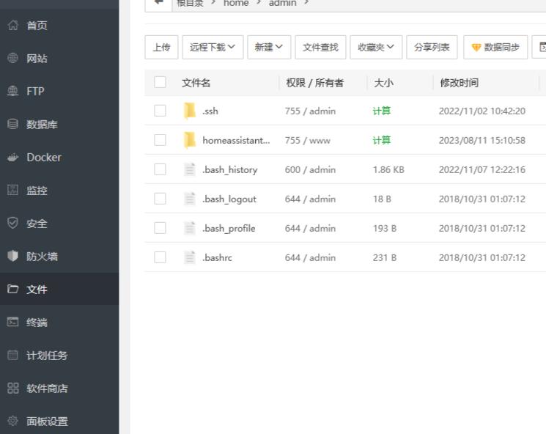The width and height of the screenshot is (546, 434).
Task: Click 计算 size link for .ssh folder
Action: click(382, 111)
